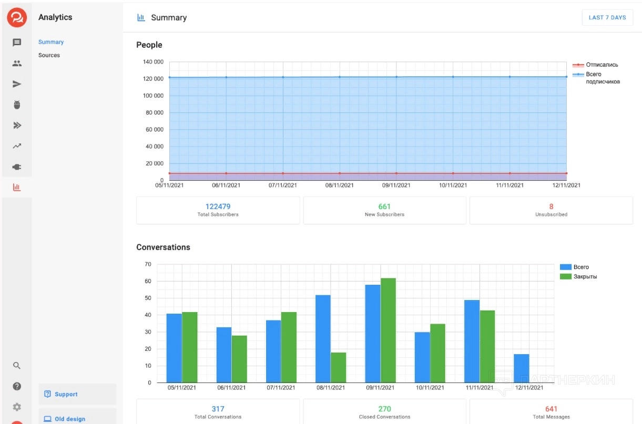Open the help question mark icon
The width and height of the screenshot is (642, 424).
(17, 386)
